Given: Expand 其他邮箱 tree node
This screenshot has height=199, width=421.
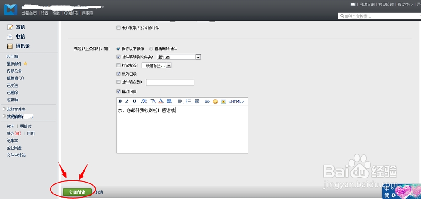Looking at the screenshot, I should (4, 117).
